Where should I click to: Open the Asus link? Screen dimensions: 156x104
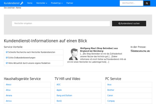[x=109, y=84]
